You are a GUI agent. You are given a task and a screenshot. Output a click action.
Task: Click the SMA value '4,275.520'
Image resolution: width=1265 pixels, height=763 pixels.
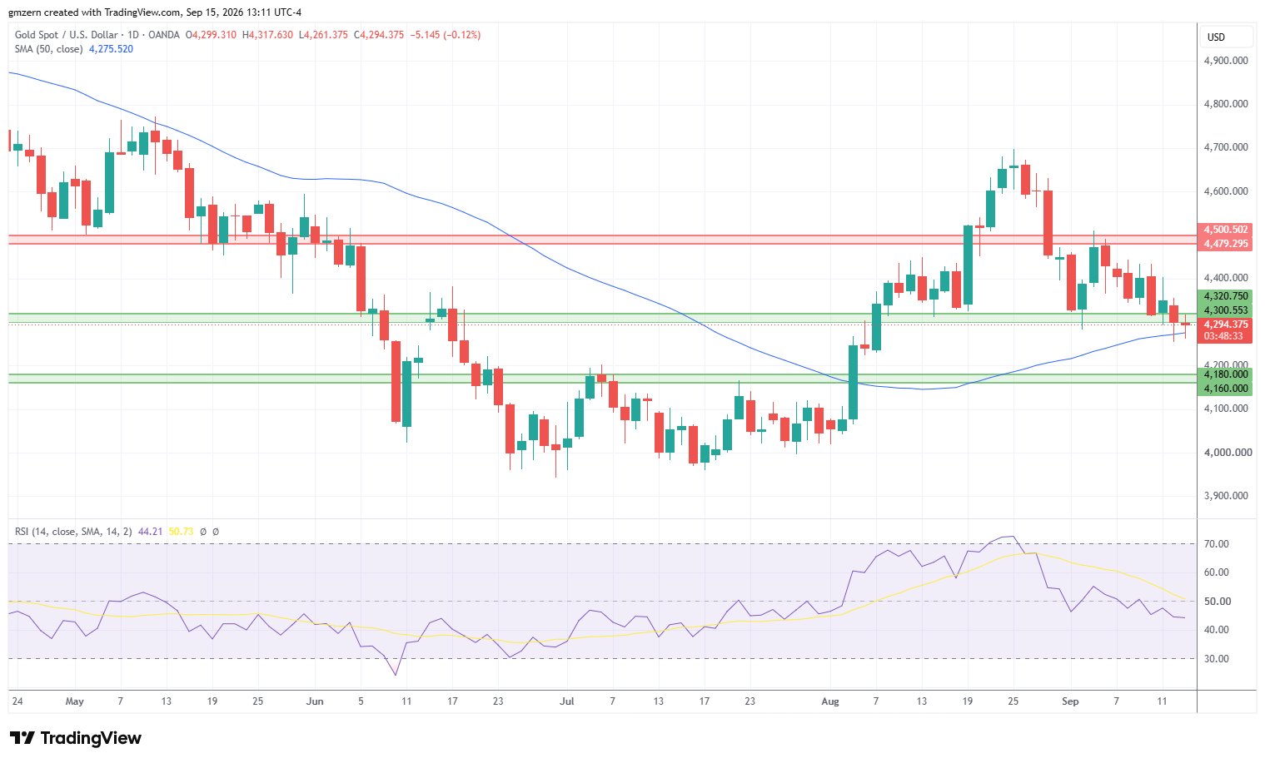click(x=111, y=49)
